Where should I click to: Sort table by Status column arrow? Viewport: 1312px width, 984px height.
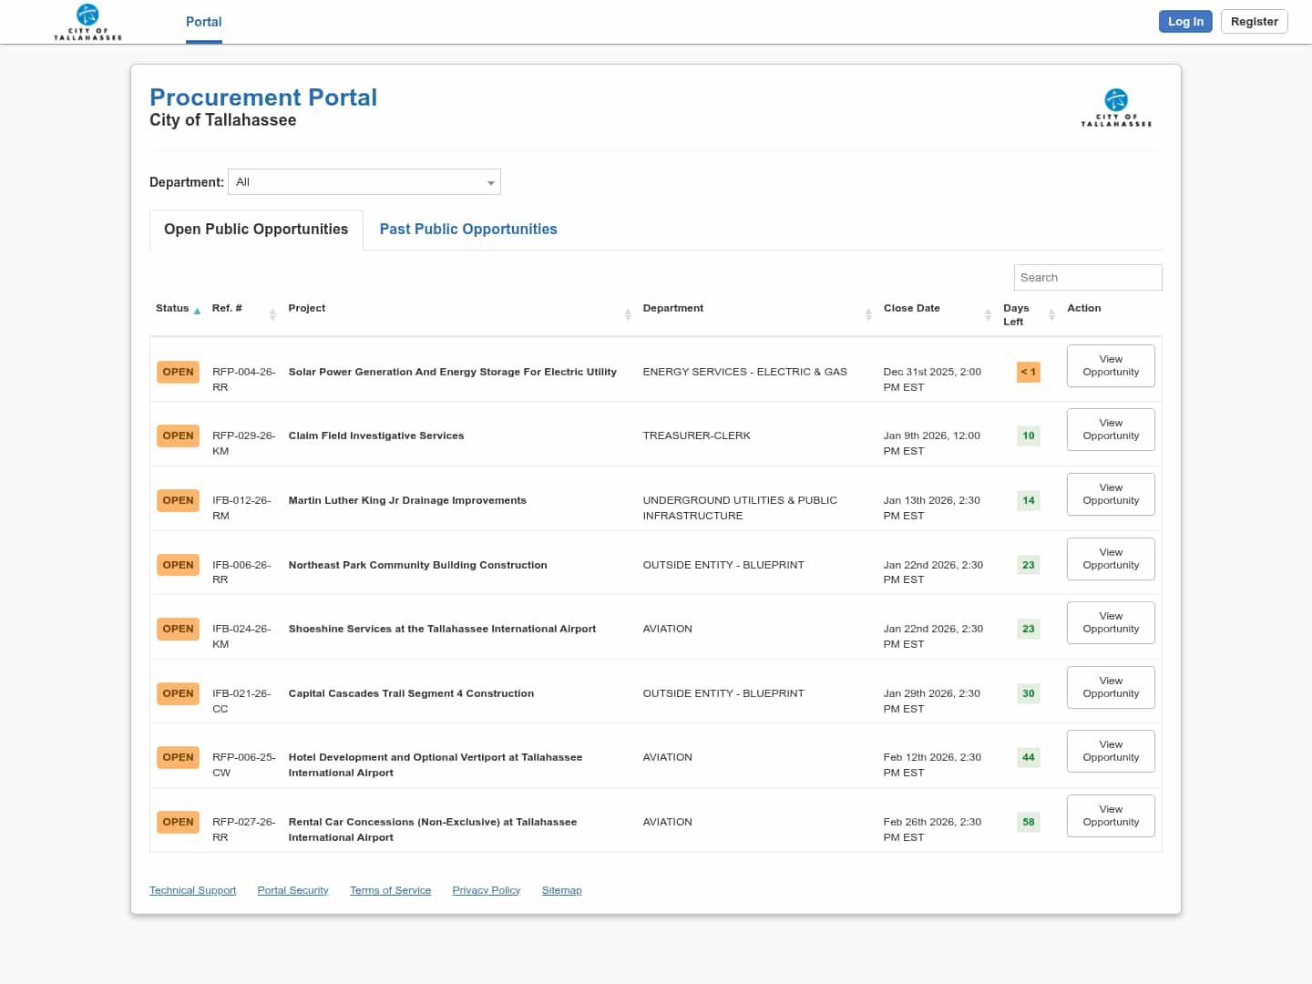point(197,311)
